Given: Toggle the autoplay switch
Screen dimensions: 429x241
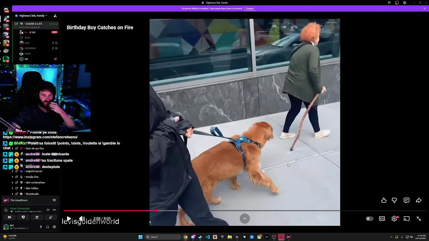Looking at the screenshot, I should [369, 219].
